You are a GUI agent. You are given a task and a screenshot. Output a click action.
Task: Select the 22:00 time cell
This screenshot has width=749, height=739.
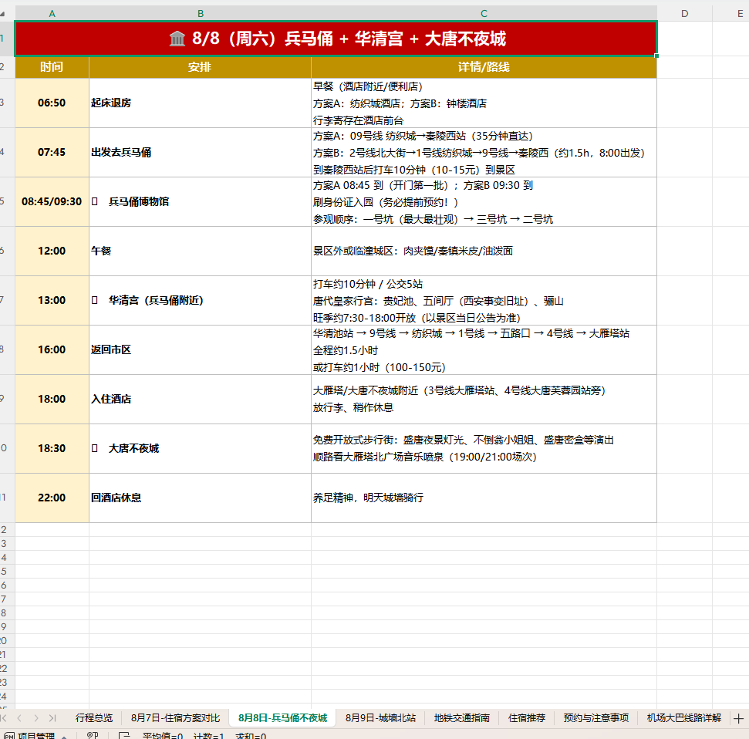coord(52,498)
